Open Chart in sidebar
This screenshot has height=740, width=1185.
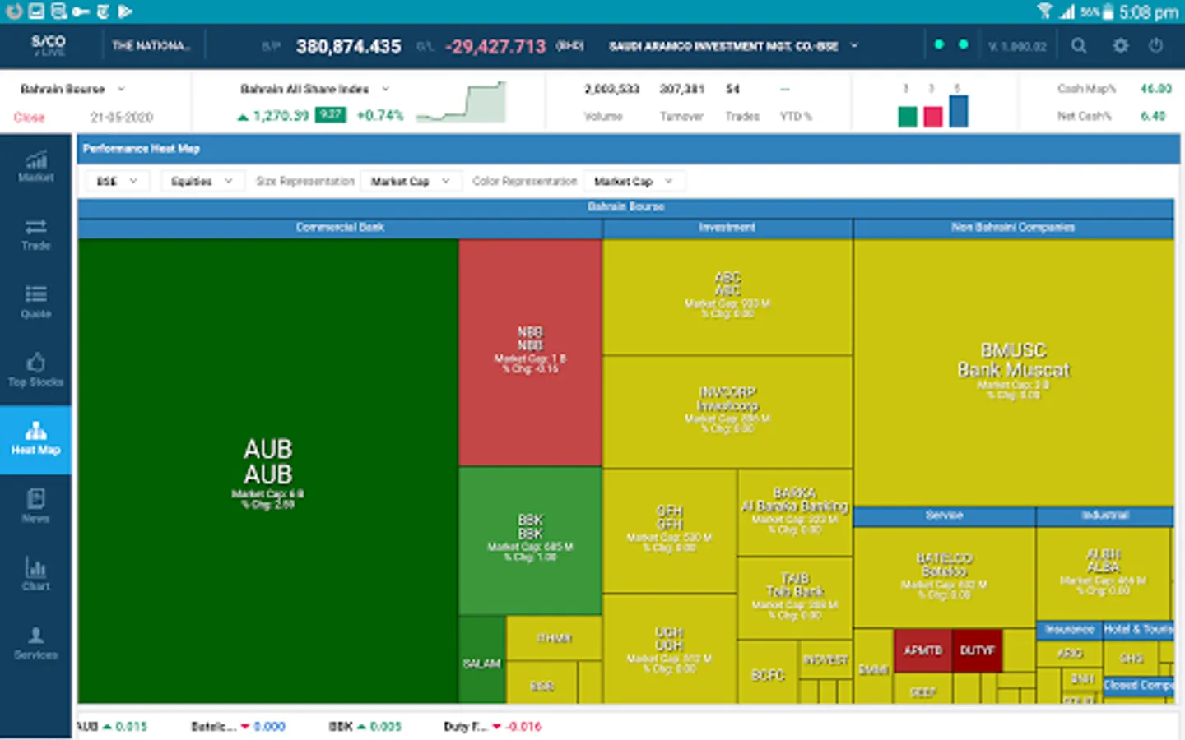click(x=35, y=576)
